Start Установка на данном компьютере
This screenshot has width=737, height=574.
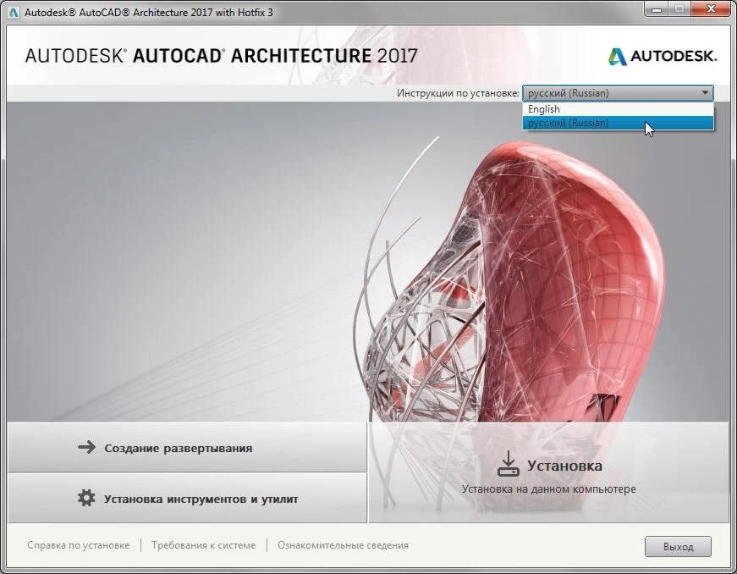pyautogui.click(x=549, y=473)
